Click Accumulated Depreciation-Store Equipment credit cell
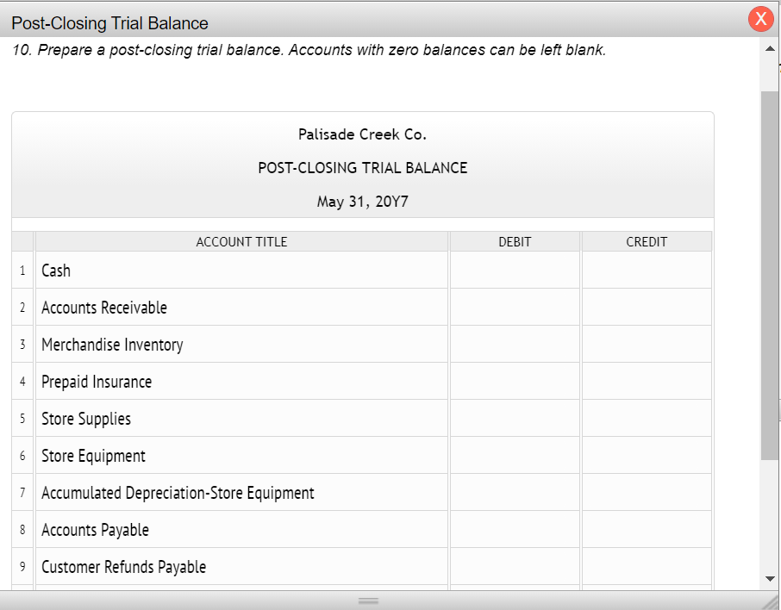Screen dimensions: 781x610 point(647,492)
